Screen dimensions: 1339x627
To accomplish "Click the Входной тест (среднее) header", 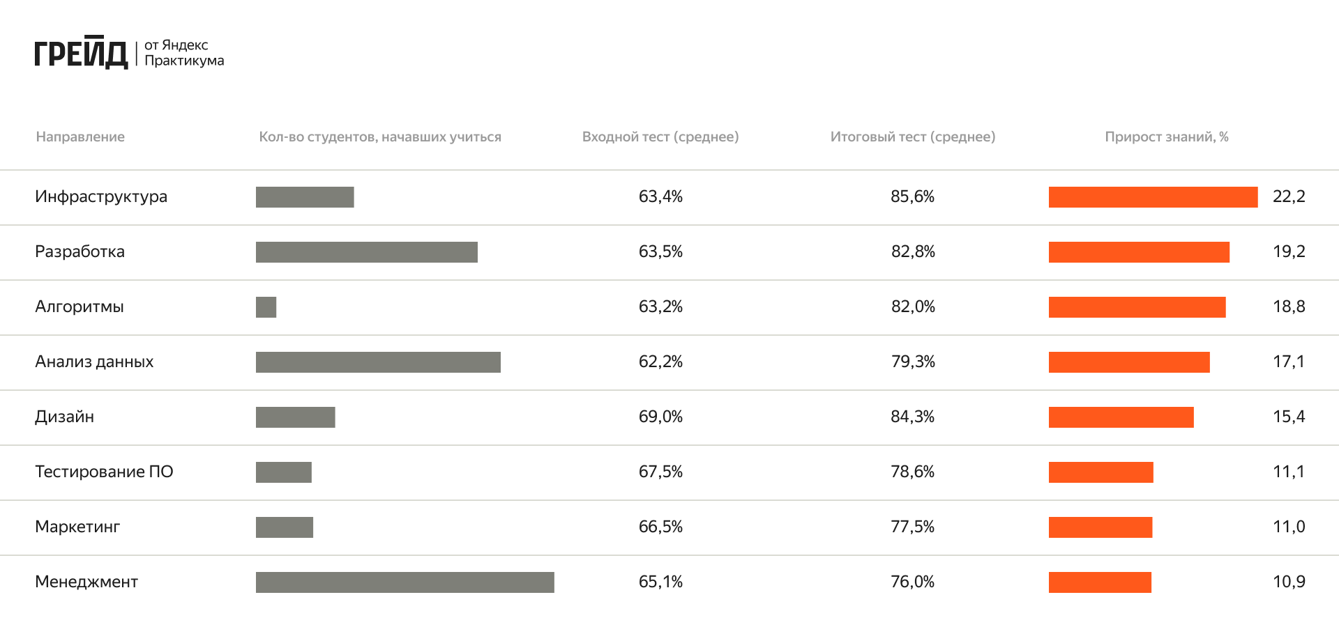I will coord(660,137).
